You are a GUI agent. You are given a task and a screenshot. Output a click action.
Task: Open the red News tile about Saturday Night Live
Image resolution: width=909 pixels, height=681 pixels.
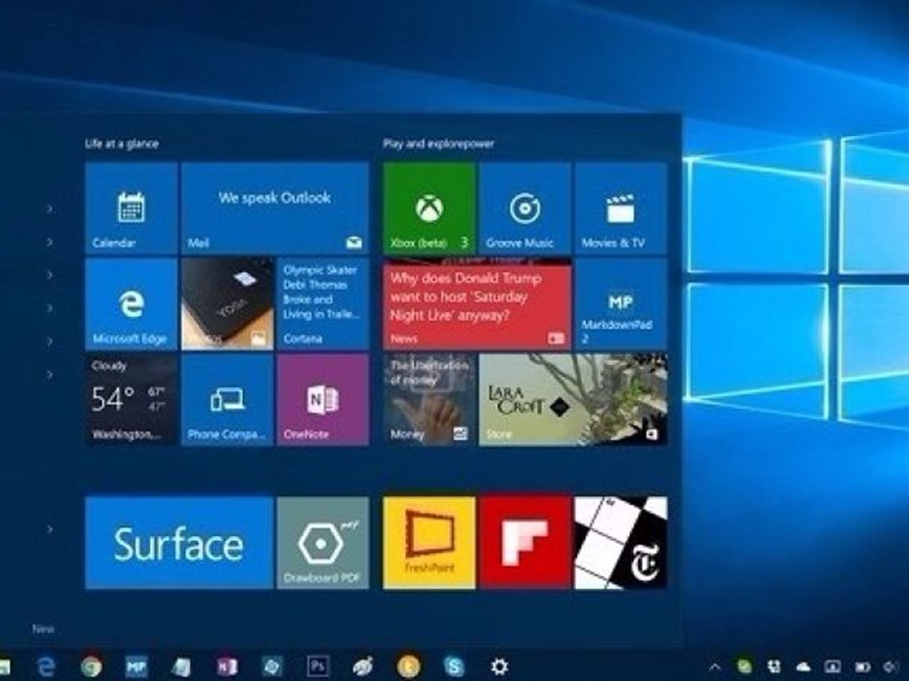click(x=477, y=304)
